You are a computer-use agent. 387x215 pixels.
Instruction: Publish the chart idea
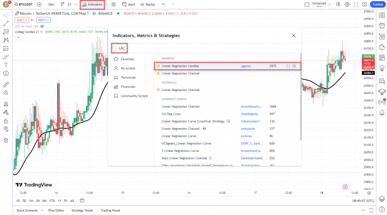click(x=378, y=5)
